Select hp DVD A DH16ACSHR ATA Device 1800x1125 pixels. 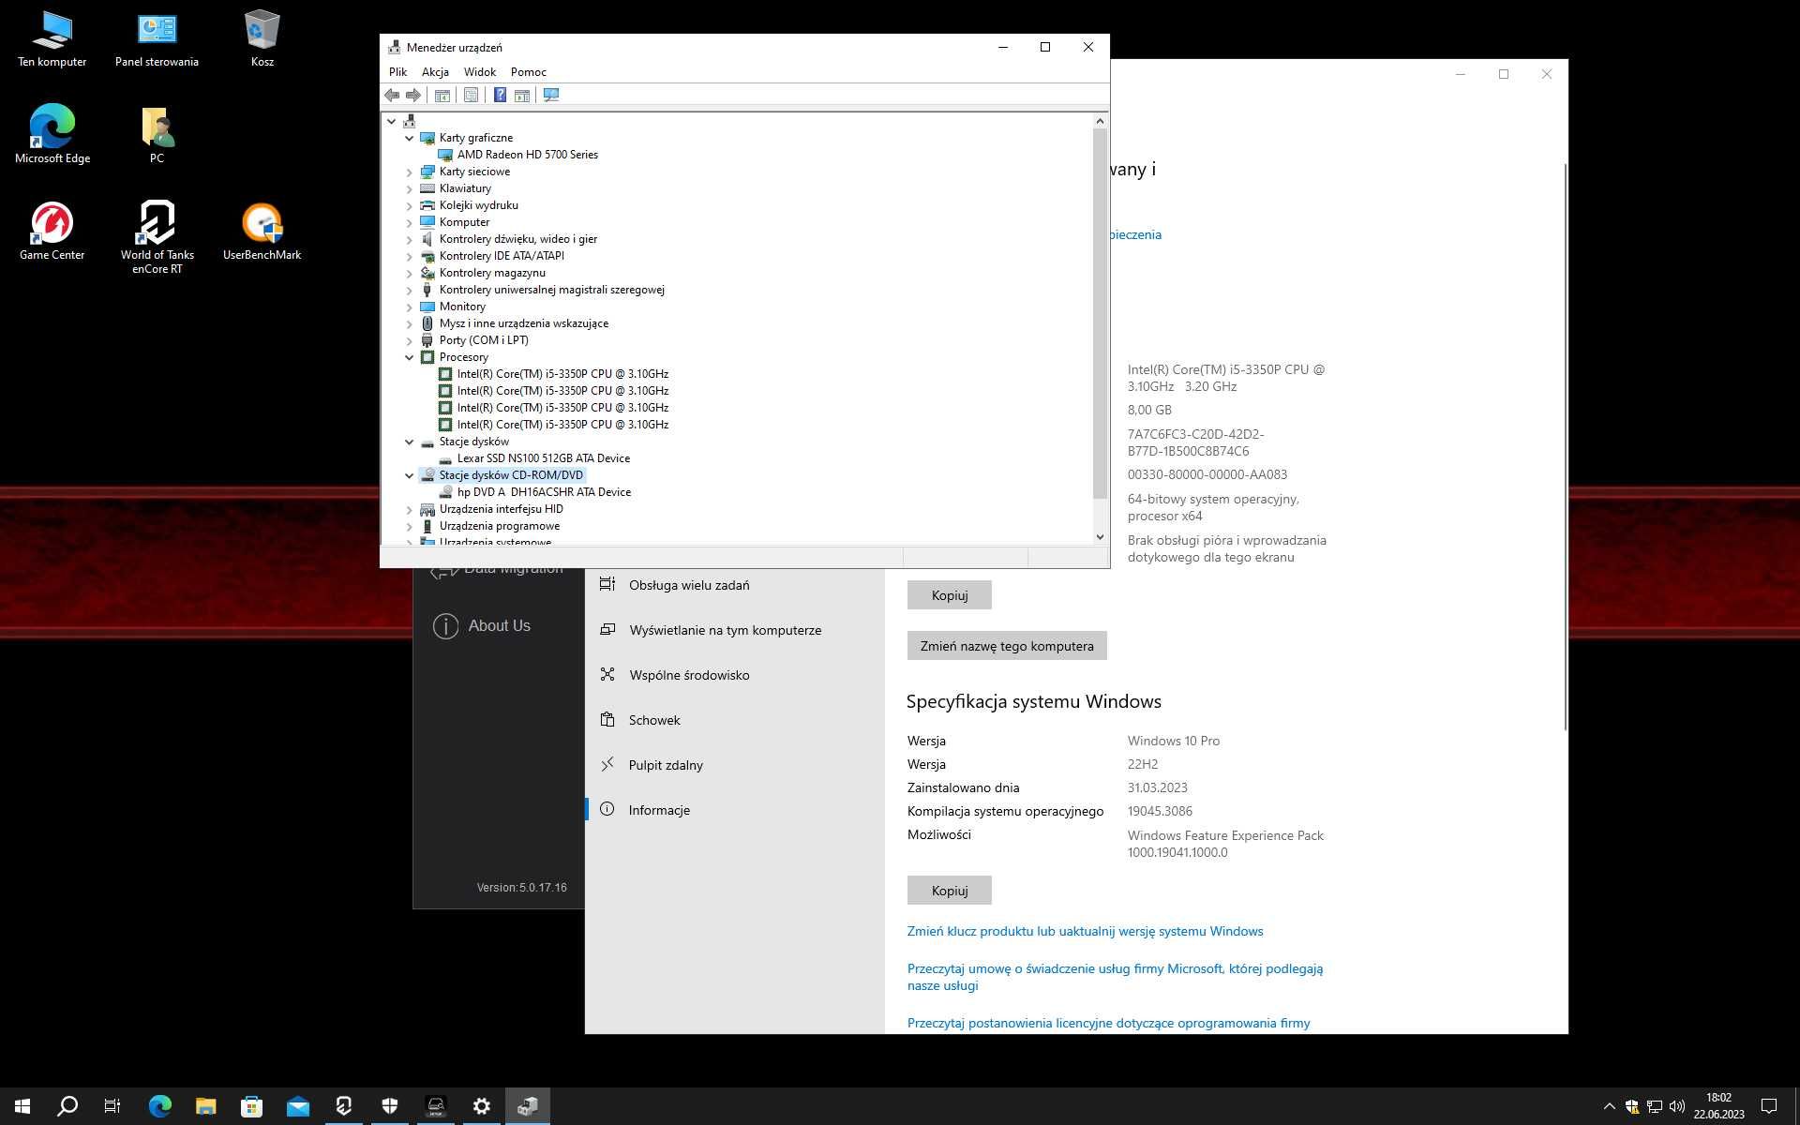click(x=544, y=492)
